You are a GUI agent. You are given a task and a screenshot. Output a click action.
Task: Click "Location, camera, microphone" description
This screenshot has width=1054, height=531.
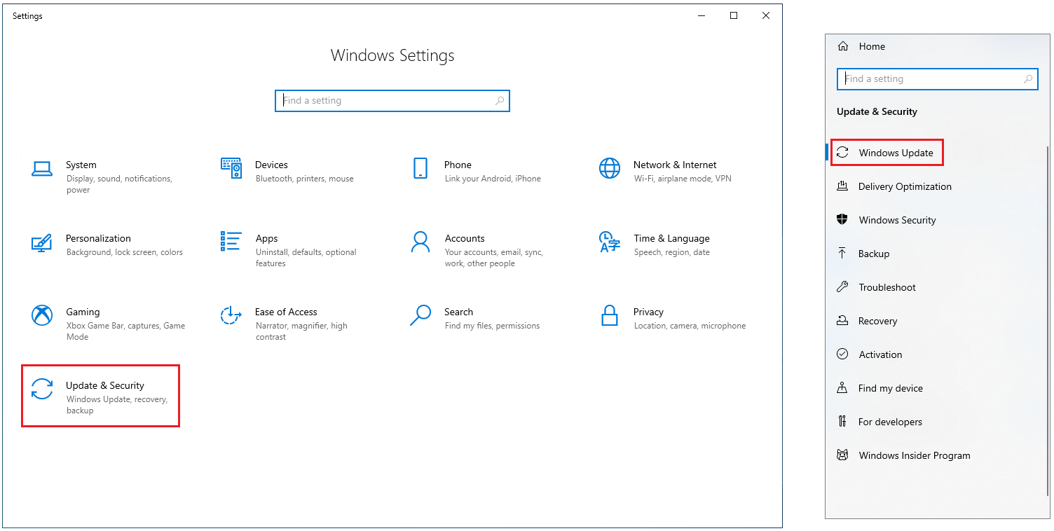point(690,326)
